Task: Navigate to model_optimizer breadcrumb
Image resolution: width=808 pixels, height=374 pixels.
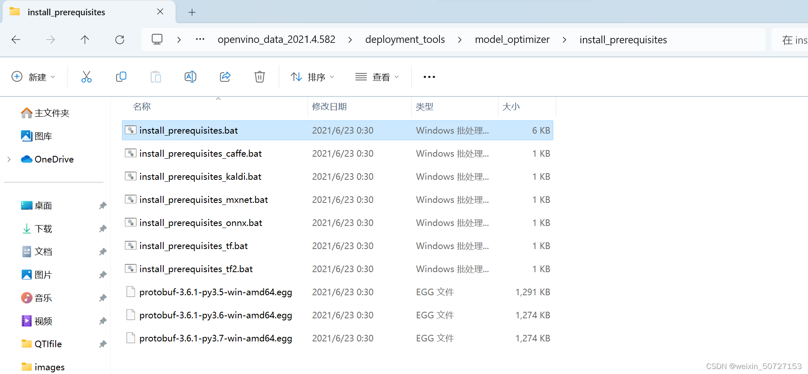Action: pyautogui.click(x=512, y=40)
